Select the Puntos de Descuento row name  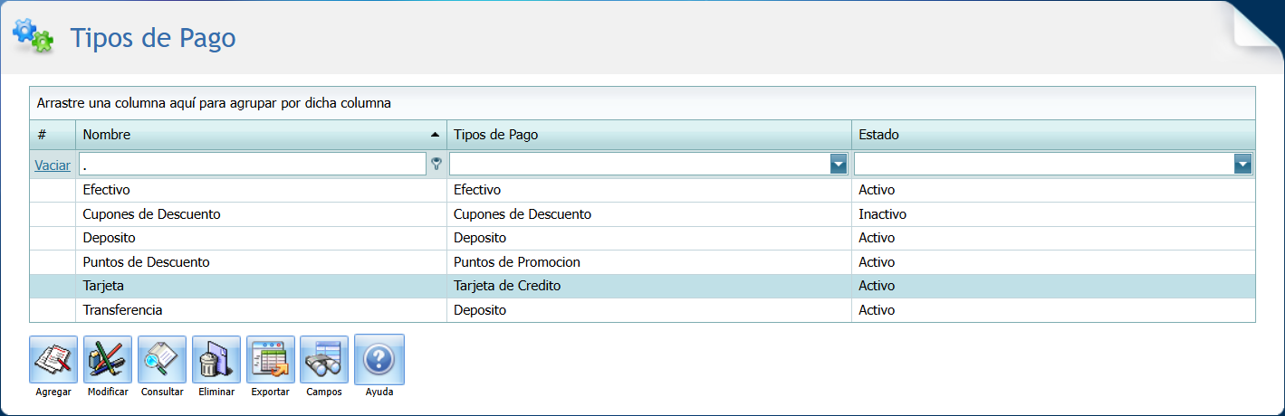[261, 262]
